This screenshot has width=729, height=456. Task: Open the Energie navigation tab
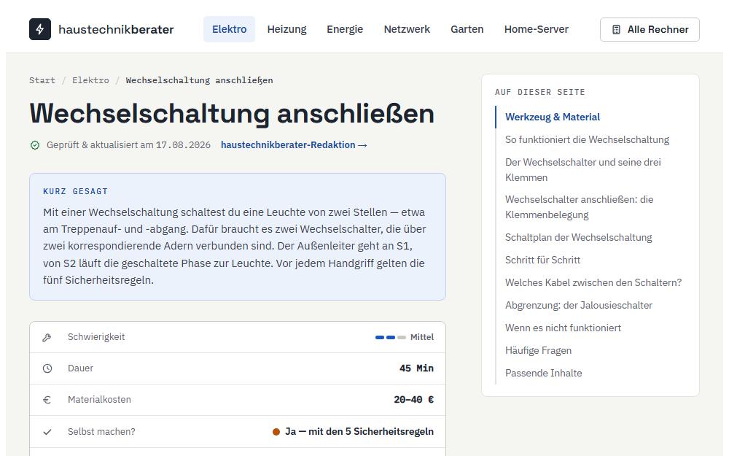point(345,29)
